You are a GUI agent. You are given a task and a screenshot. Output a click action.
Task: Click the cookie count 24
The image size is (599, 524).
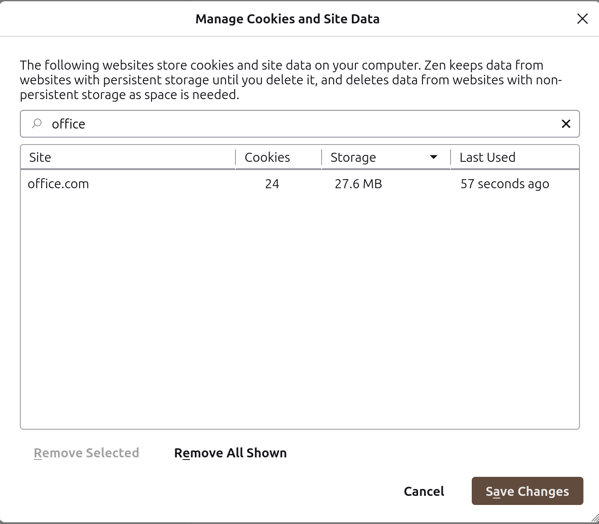point(272,184)
